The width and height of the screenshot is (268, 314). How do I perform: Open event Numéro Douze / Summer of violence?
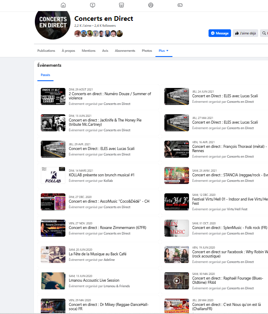click(110, 96)
